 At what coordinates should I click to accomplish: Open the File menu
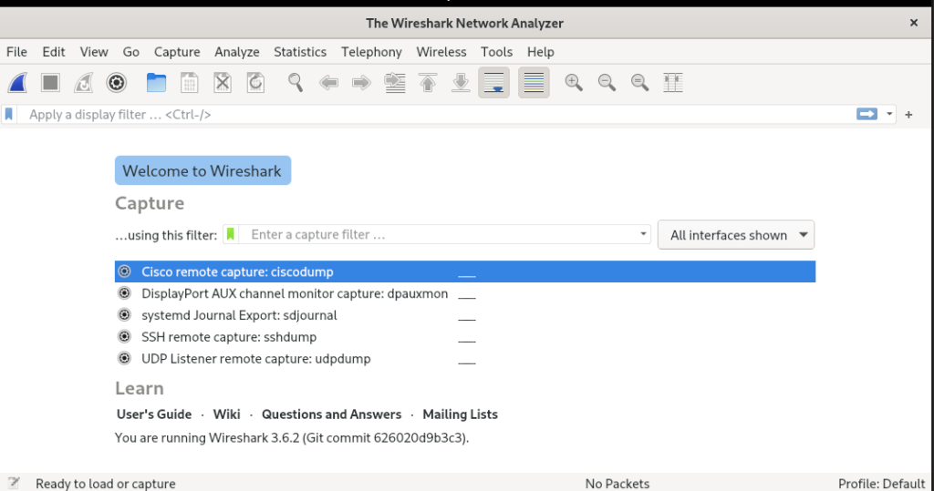point(16,52)
